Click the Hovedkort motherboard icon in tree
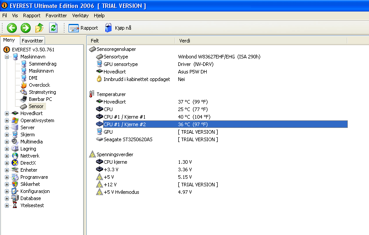This screenshot has width=369, height=235. (x=15, y=113)
